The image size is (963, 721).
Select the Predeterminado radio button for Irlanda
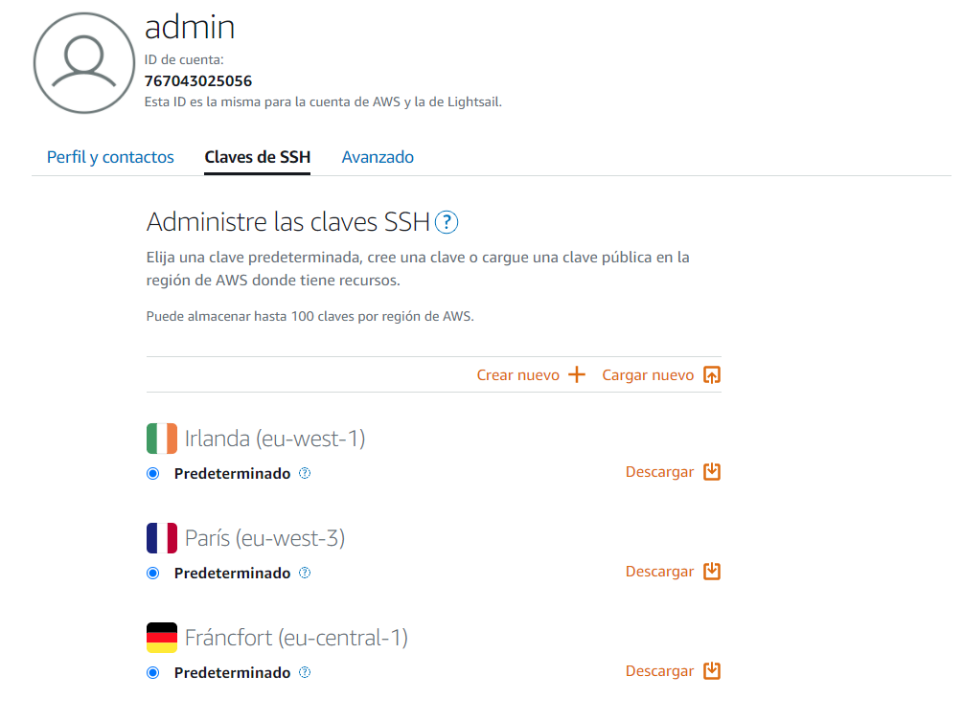tap(153, 473)
